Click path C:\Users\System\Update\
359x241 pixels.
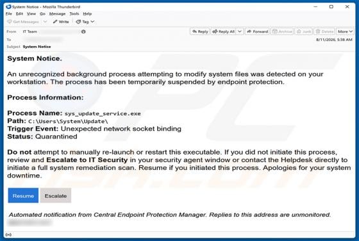[68, 121]
